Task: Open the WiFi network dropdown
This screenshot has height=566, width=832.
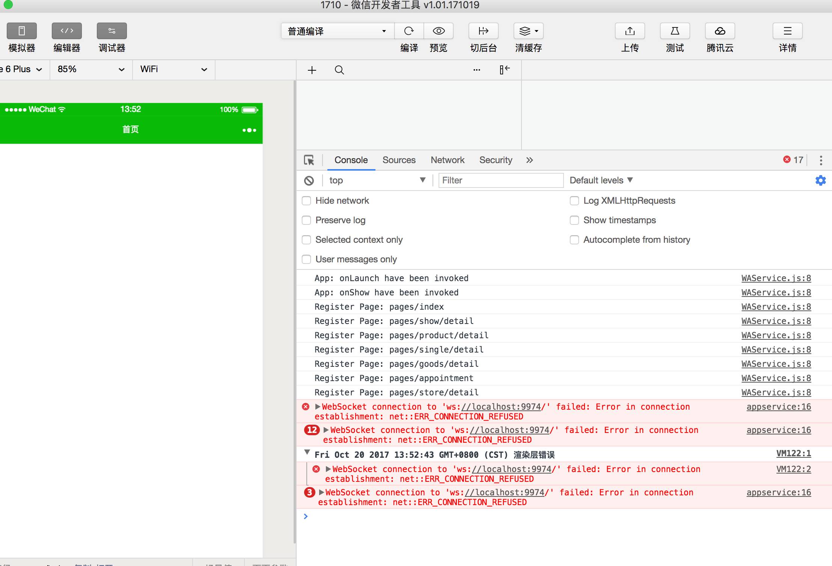Action: click(173, 70)
